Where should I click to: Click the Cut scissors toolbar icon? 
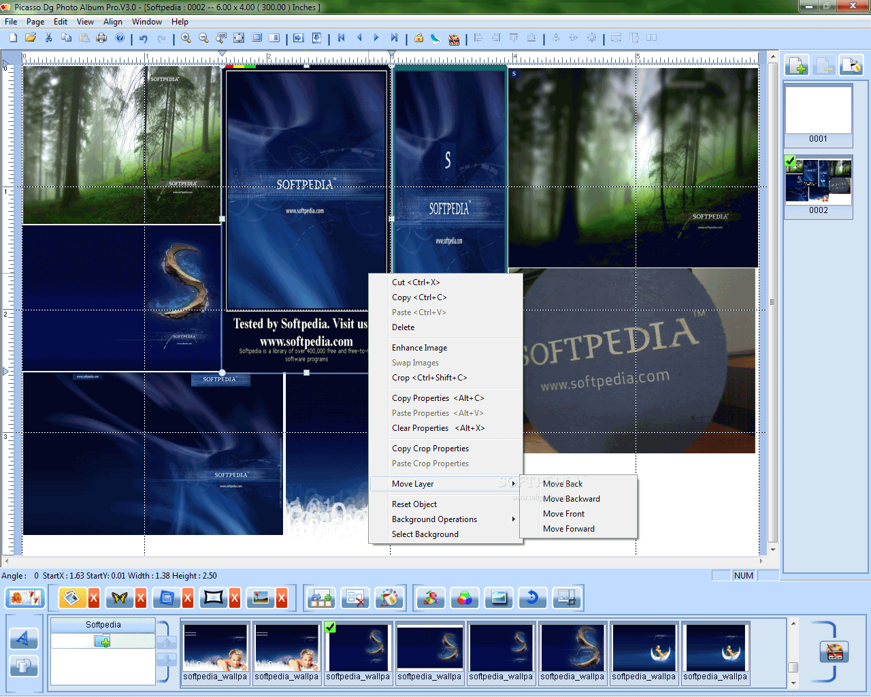point(49,38)
